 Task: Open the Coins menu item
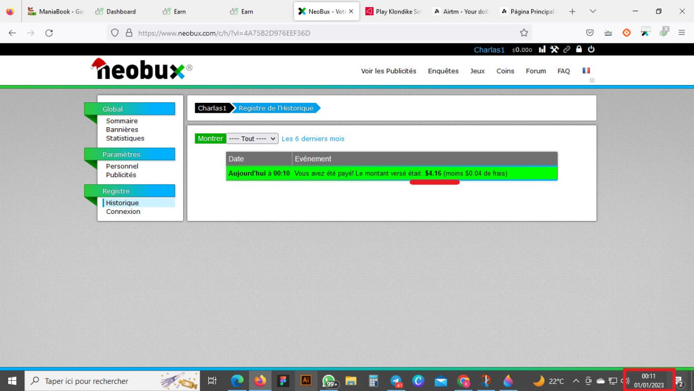tap(505, 71)
